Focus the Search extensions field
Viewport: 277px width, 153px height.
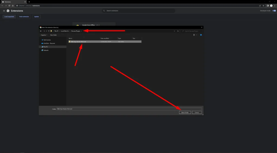pyautogui.click(x=139, y=11)
